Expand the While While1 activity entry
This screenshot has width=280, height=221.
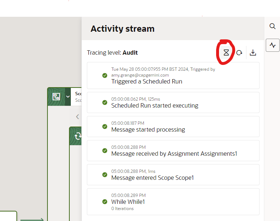(x=128, y=202)
